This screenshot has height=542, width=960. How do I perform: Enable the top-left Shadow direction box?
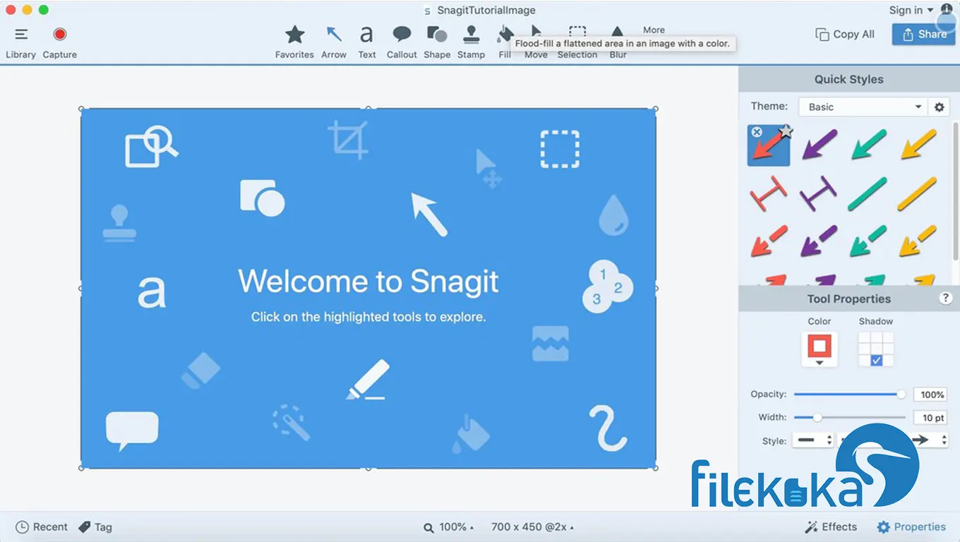pyautogui.click(x=865, y=338)
